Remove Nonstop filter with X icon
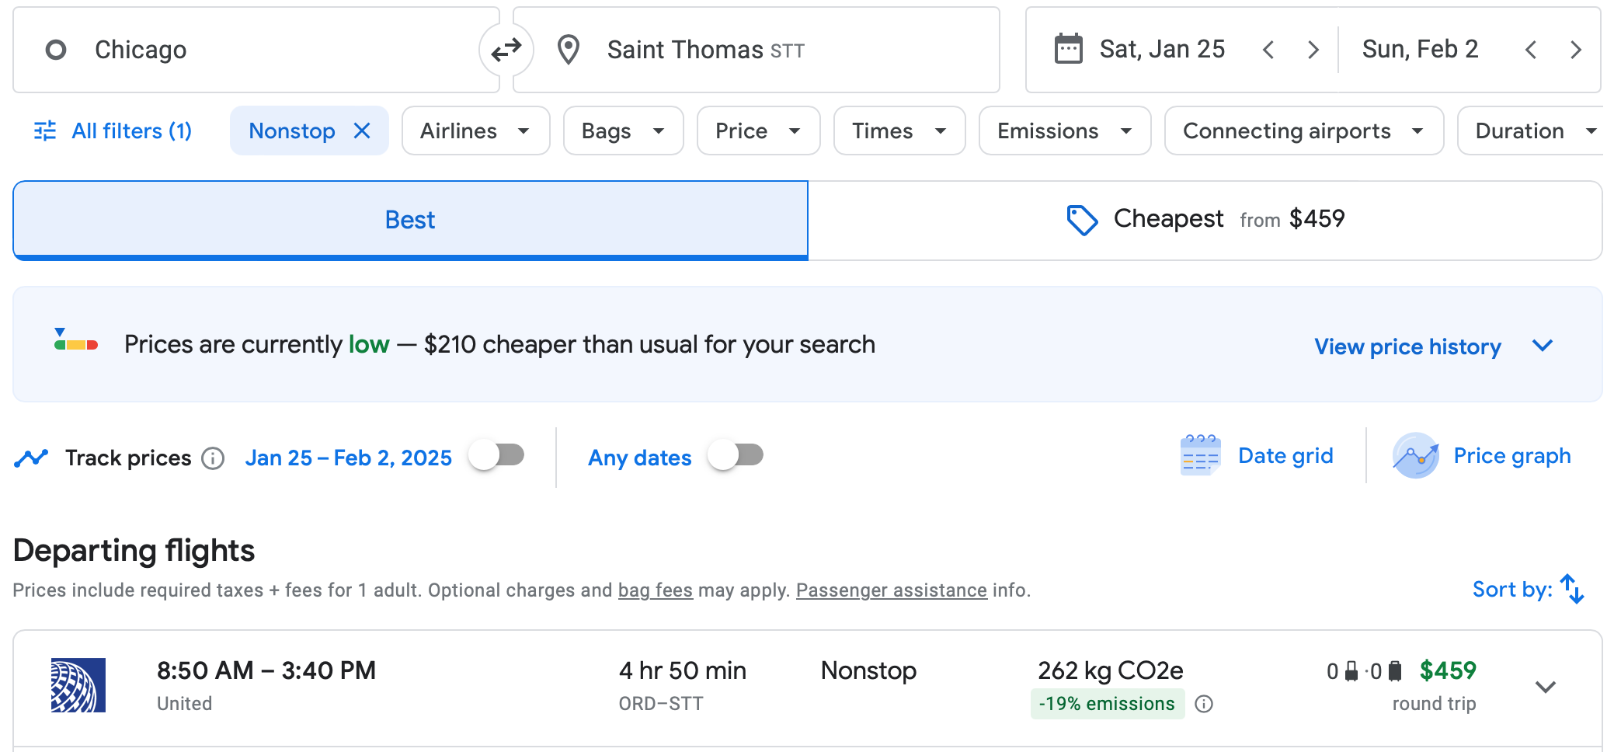This screenshot has height=752, width=1614. pyautogui.click(x=362, y=131)
